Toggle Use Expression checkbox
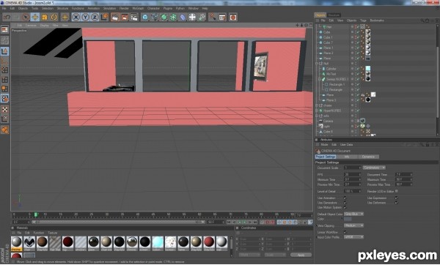Viewport: 440px width, 265px height. pos(396,198)
